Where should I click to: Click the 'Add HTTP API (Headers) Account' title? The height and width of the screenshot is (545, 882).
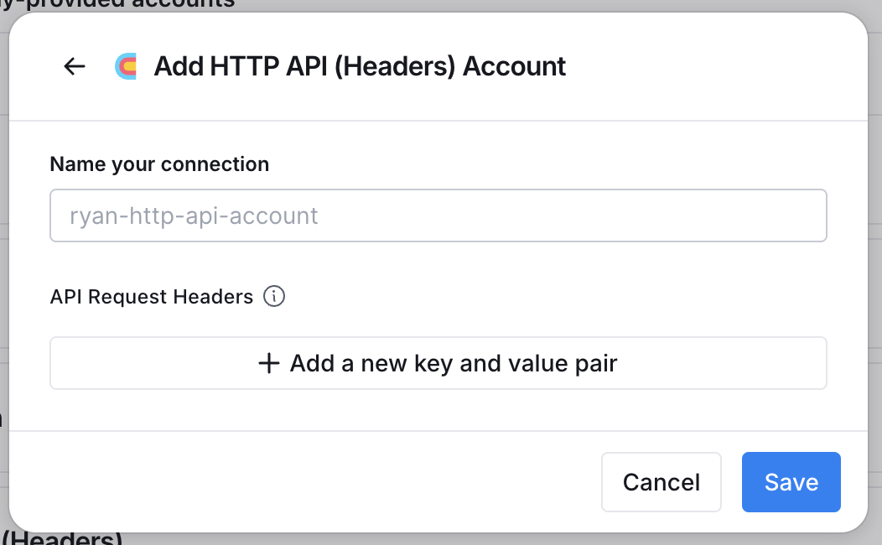coord(360,66)
